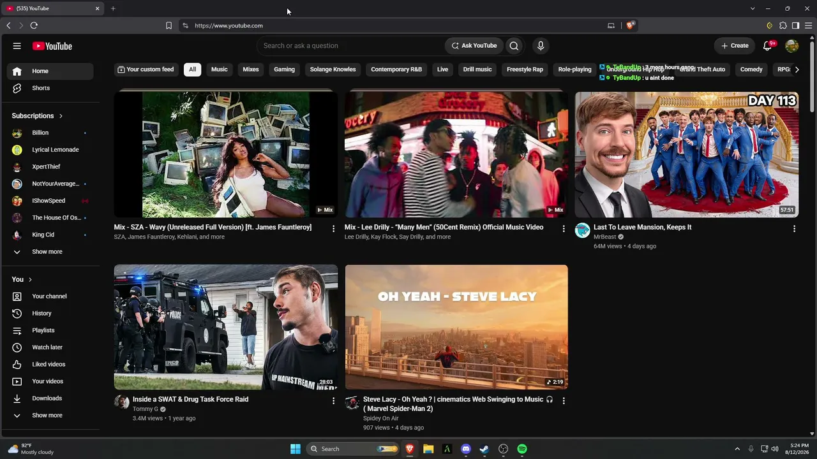
Task: Expand the Subscriptions section header
Action: [37, 116]
